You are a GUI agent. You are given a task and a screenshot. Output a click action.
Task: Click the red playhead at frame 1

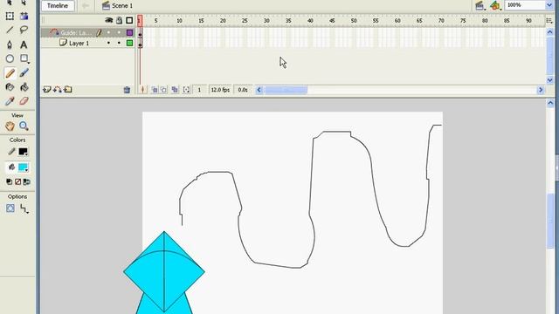click(x=140, y=20)
